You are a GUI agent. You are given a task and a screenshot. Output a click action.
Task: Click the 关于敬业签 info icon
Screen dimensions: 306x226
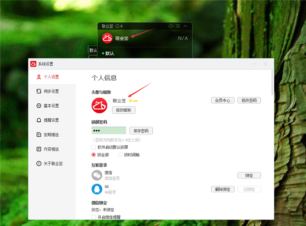click(39, 164)
